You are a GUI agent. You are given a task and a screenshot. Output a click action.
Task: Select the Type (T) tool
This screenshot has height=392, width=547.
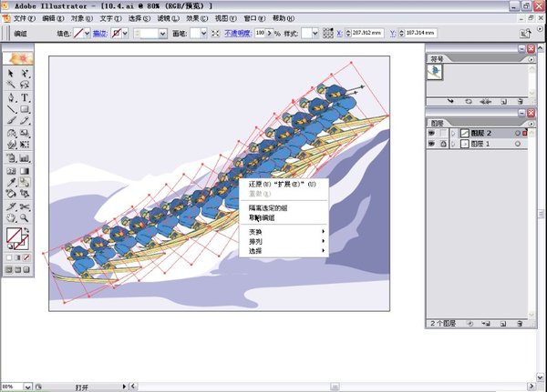tap(25, 97)
